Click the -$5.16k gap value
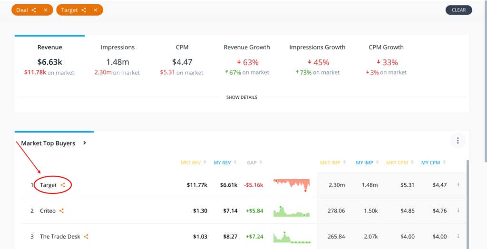This screenshot has height=249, width=487. 254,185
